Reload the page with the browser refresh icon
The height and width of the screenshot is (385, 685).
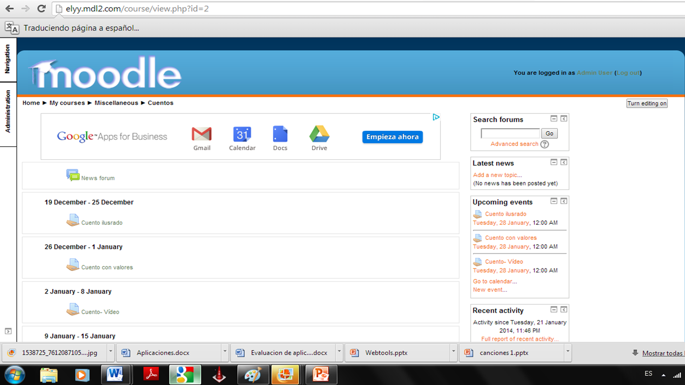click(41, 9)
